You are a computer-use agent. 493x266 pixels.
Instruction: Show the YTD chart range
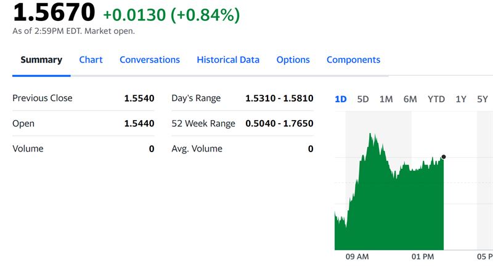(x=436, y=99)
